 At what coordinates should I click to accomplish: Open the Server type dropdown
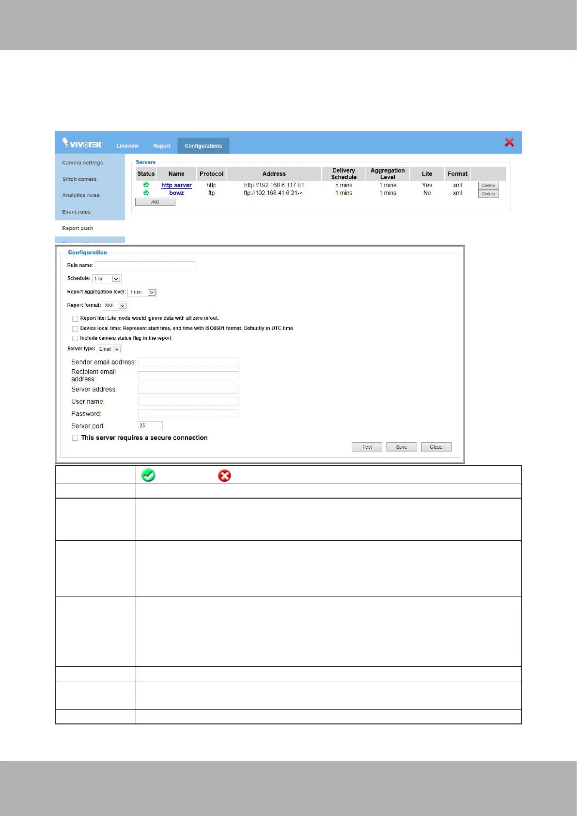109,349
